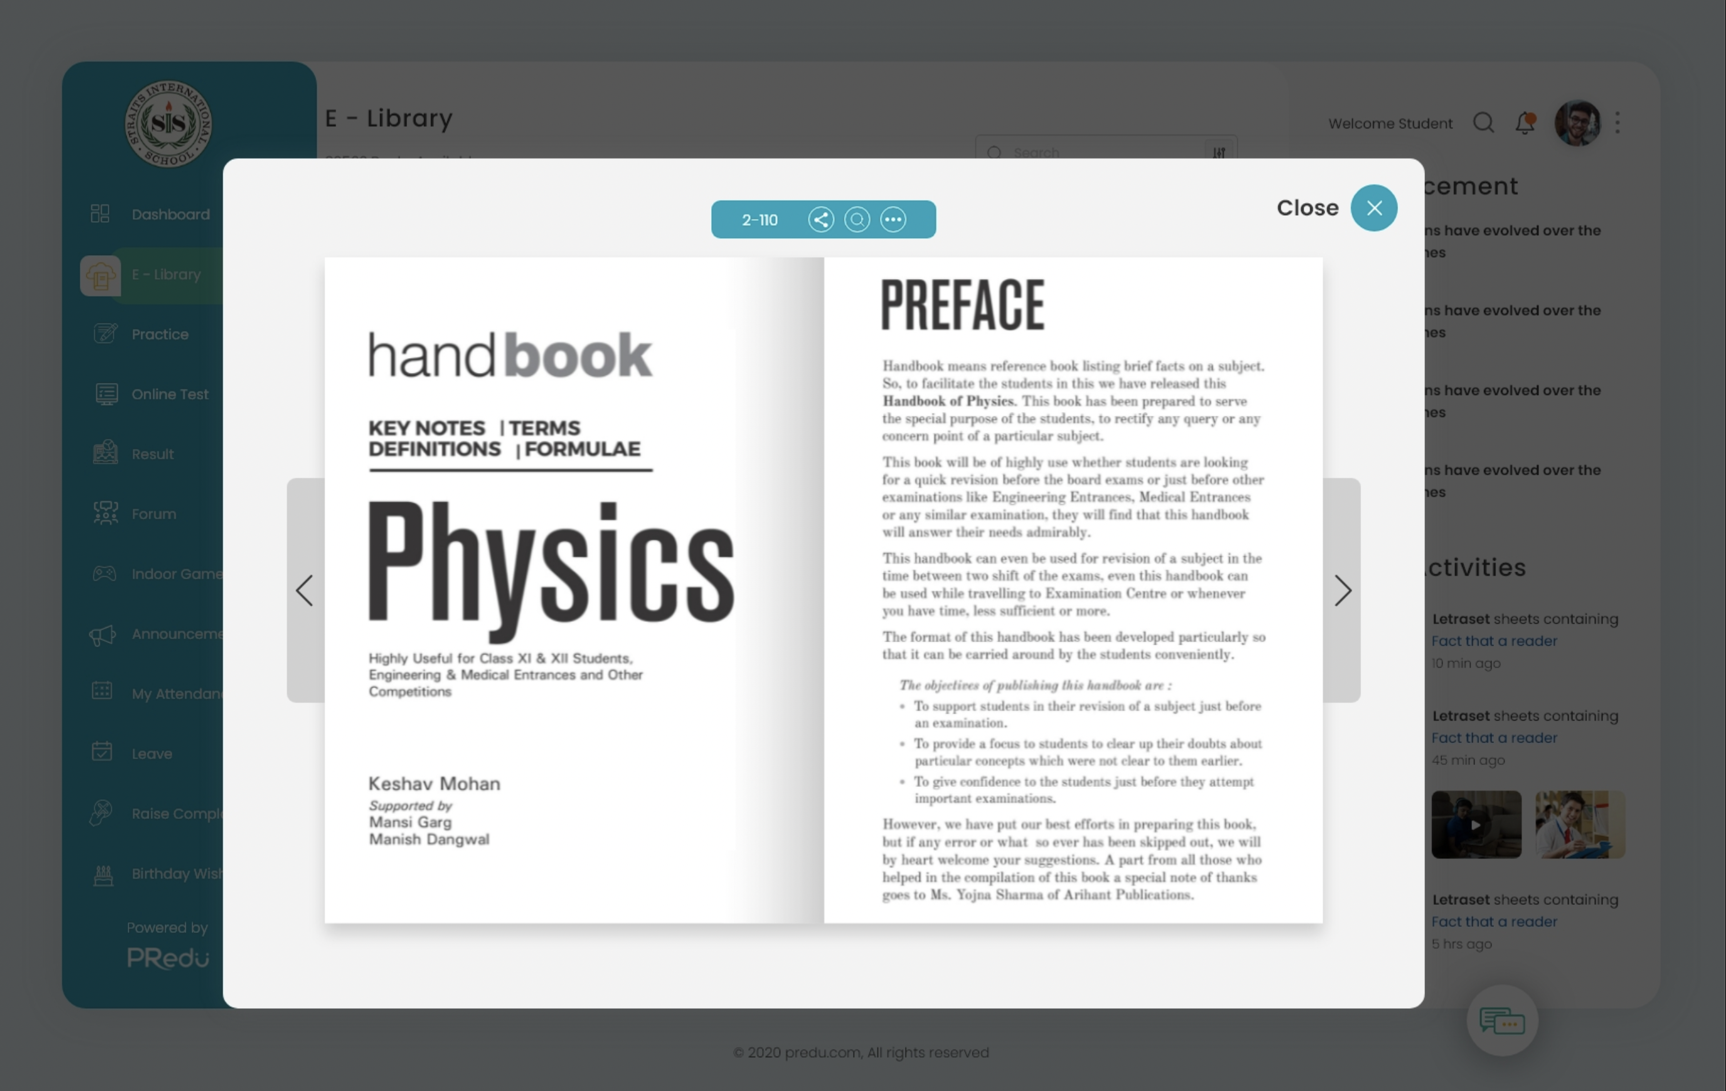
Task: Play the video thumbnail in activities
Action: point(1475,825)
